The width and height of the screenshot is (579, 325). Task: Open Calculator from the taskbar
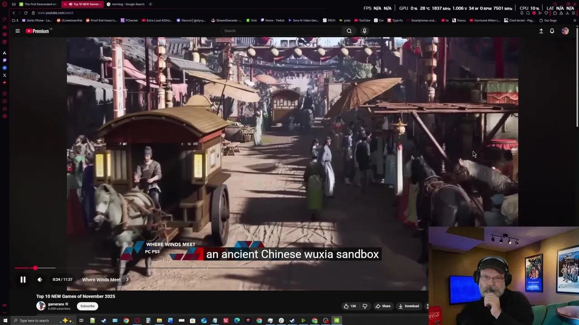click(148, 320)
